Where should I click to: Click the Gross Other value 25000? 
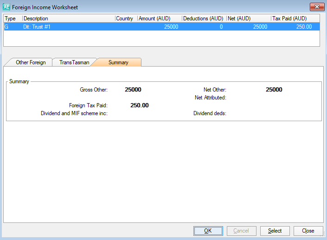tap(133, 90)
